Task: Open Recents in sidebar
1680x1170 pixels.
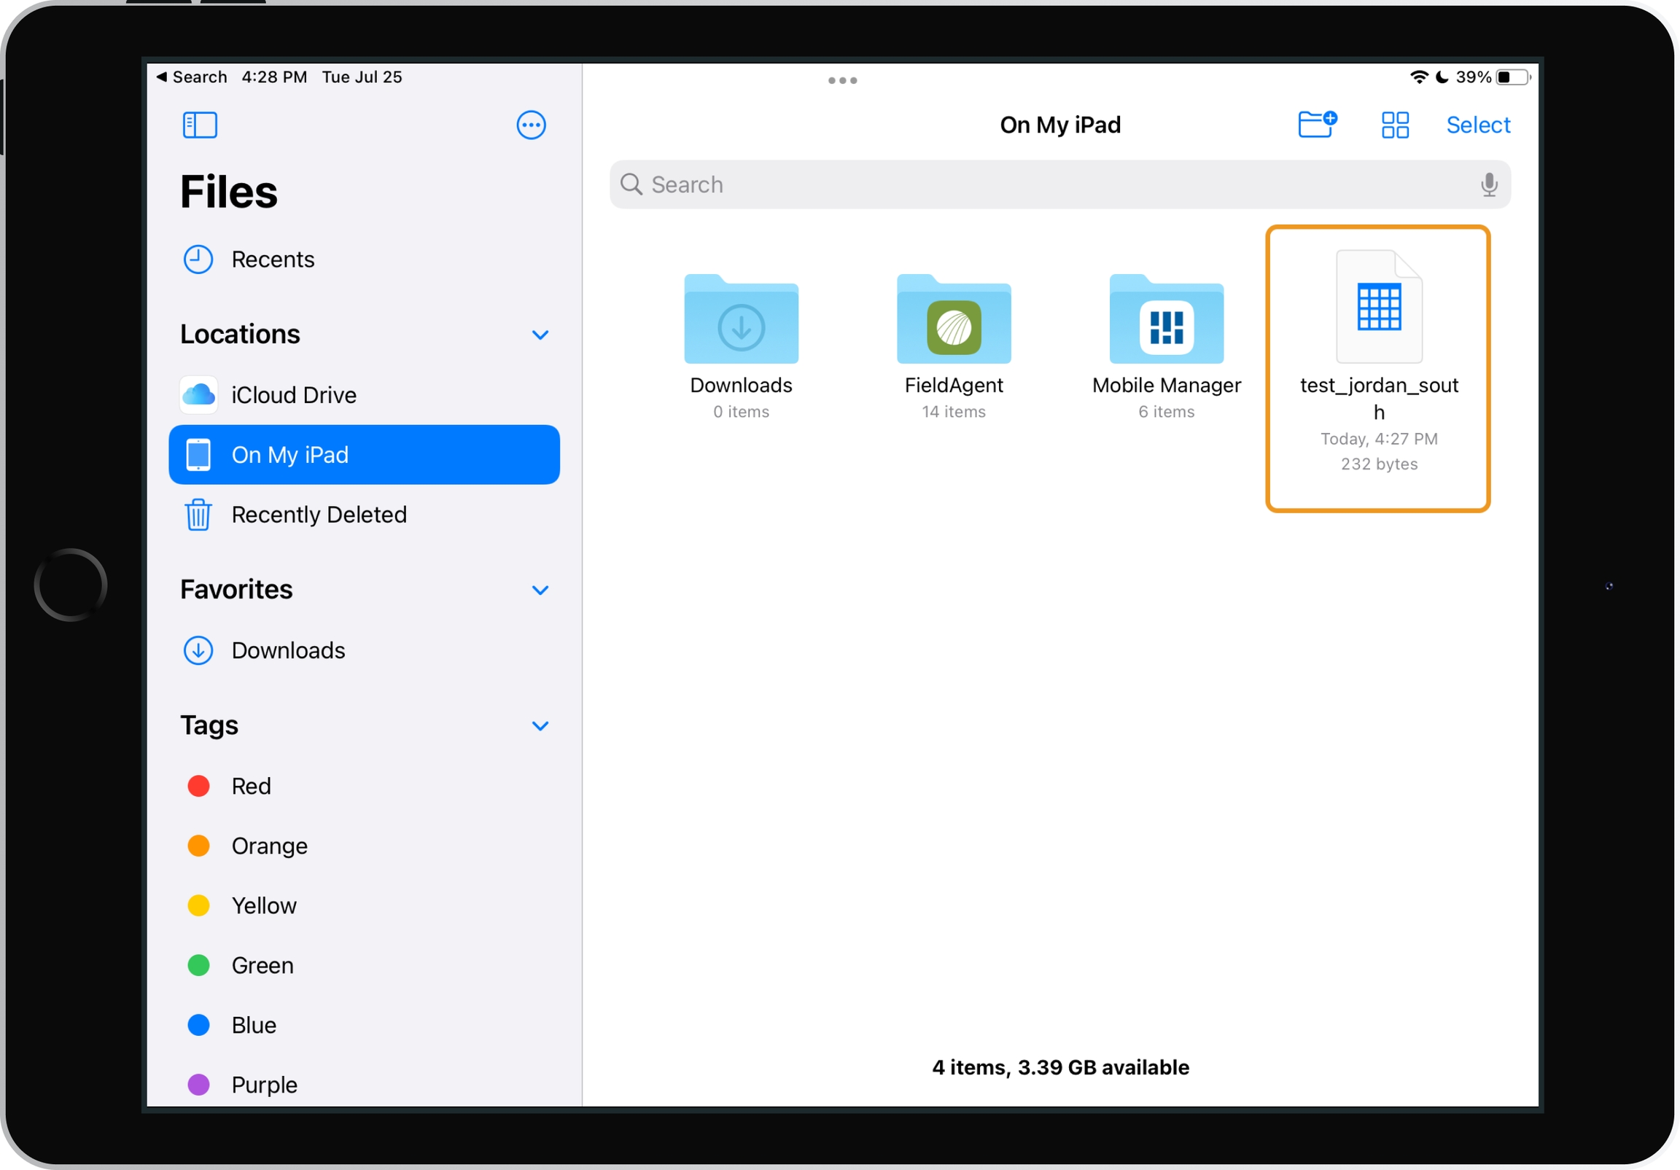Action: pyautogui.click(x=272, y=260)
